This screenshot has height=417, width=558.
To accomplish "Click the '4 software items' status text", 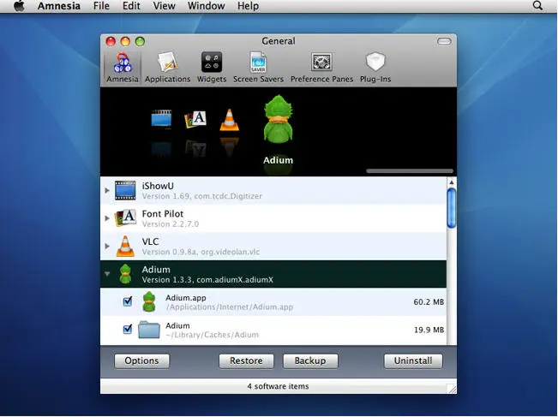I will coord(278,386).
